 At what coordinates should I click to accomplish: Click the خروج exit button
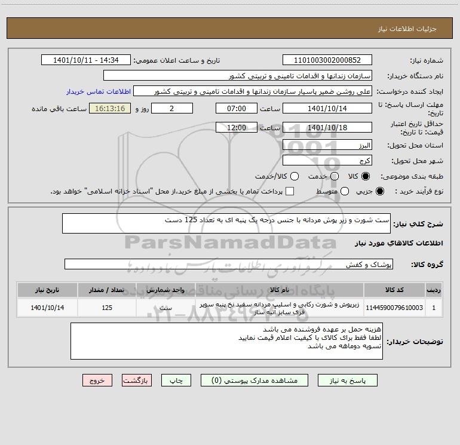[x=97, y=380]
